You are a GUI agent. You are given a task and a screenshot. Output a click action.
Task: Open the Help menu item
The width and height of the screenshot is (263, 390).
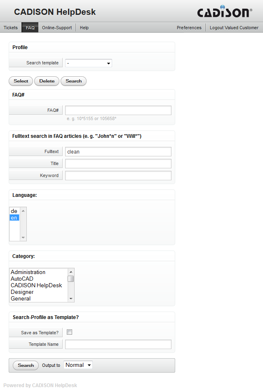point(84,28)
